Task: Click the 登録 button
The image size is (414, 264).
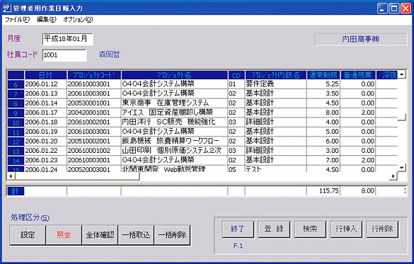Action: pos(274,229)
